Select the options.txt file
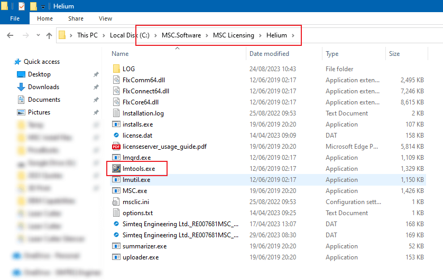Screen dimensions: 443x280 click(137, 213)
